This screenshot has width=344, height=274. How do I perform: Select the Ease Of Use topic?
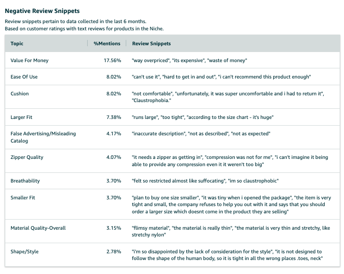click(25, 77)
